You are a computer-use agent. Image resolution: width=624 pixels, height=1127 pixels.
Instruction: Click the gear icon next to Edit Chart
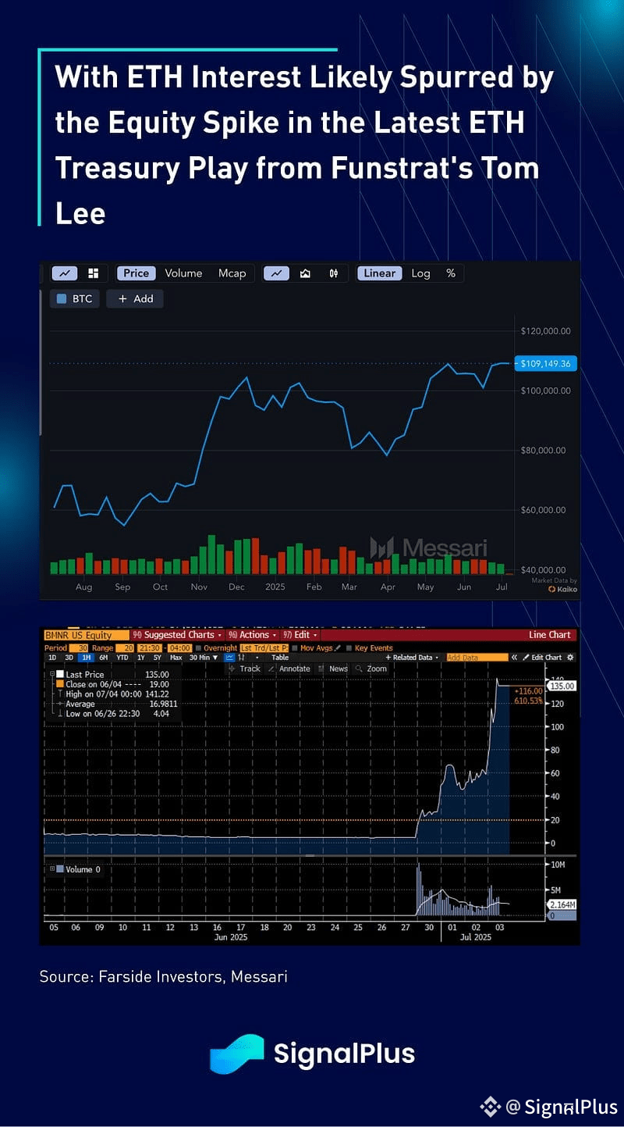point(570,658)
